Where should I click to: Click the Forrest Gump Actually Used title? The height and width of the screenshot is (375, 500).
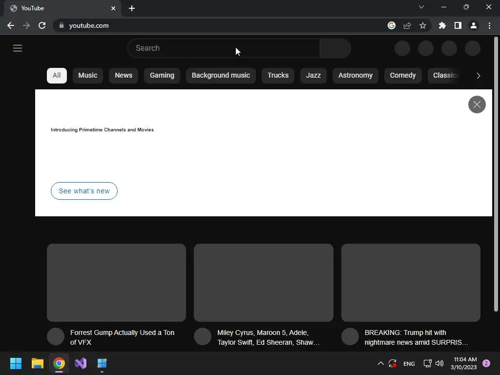[x=122, y=337]
